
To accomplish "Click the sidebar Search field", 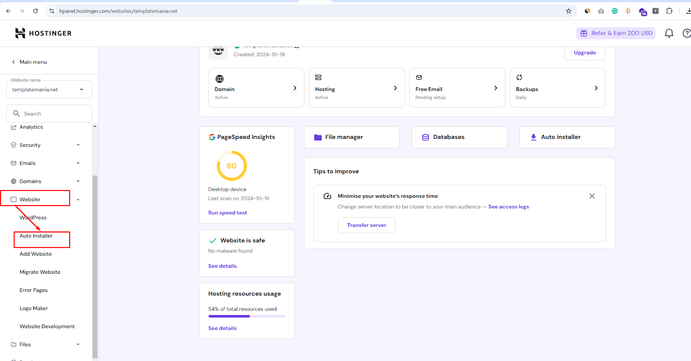I will point(49,114).
